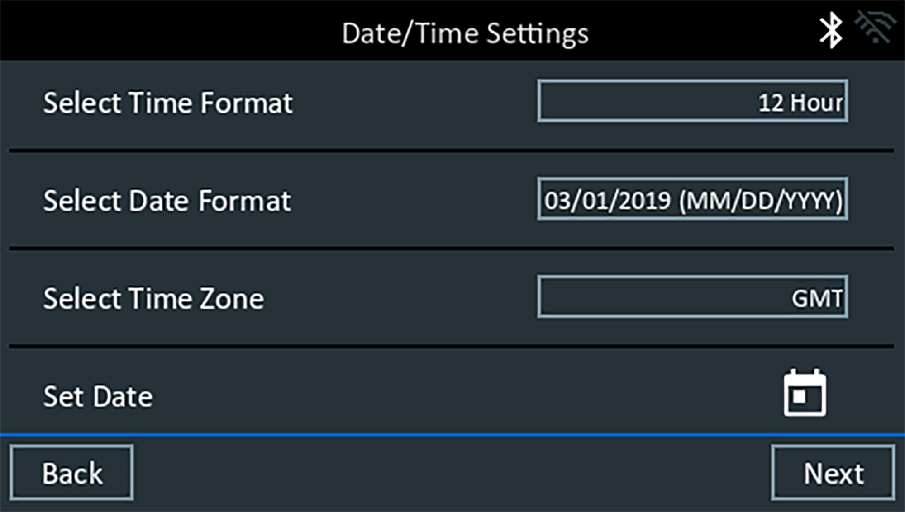Open the GMT time zone dropdown
Screen dimensions: 905x512
[692, 297]
